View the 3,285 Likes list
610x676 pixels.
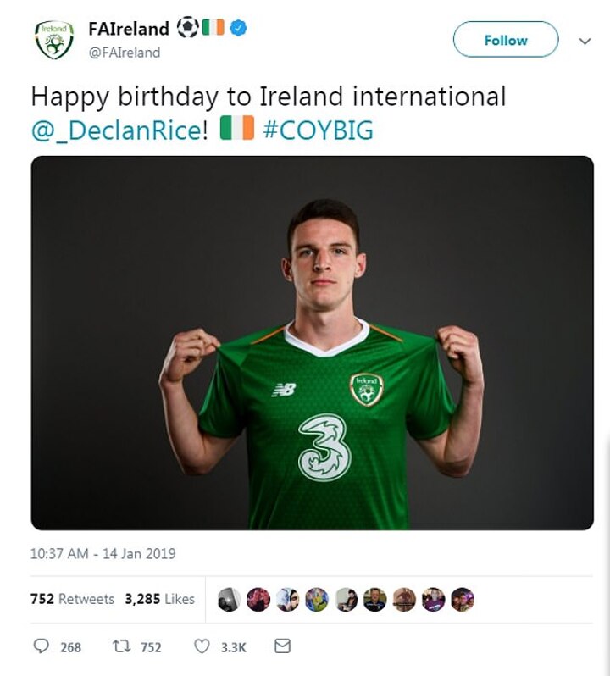point(159,599)
